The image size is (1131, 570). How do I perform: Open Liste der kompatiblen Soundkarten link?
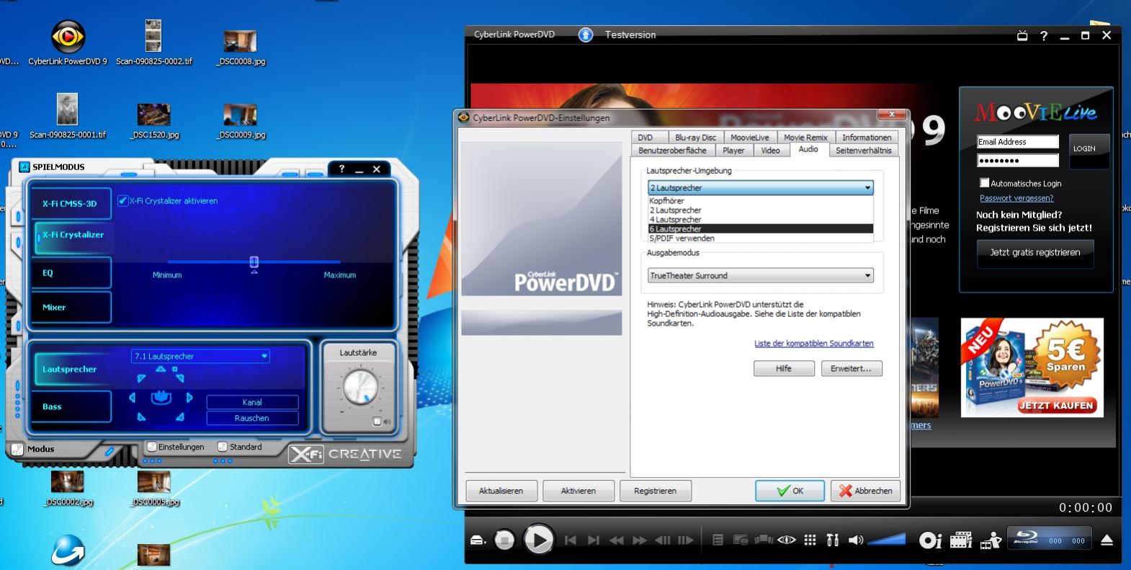click(814, 344)
